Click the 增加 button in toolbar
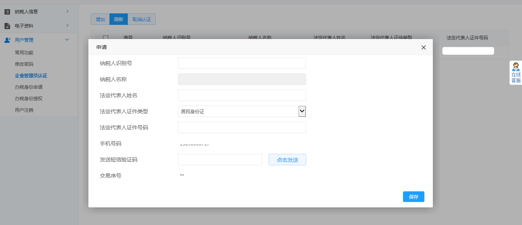This screenshot has width=522, height=225. (x=100, y=19)
